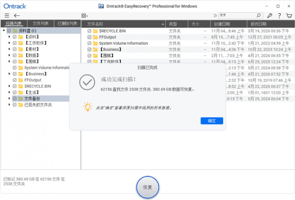The width and height of the screenshot is (295, 200).
Task: Select 【Business】 tree item label
Action: (36, 74)
